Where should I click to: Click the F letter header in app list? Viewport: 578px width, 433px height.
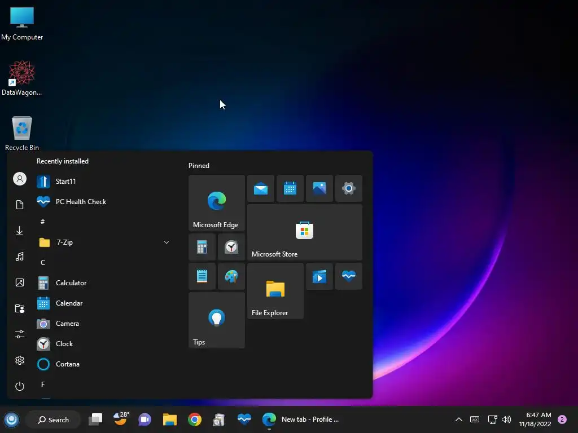pos(43,384)
